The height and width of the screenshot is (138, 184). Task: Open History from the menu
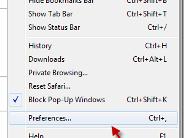click(40, 46)
